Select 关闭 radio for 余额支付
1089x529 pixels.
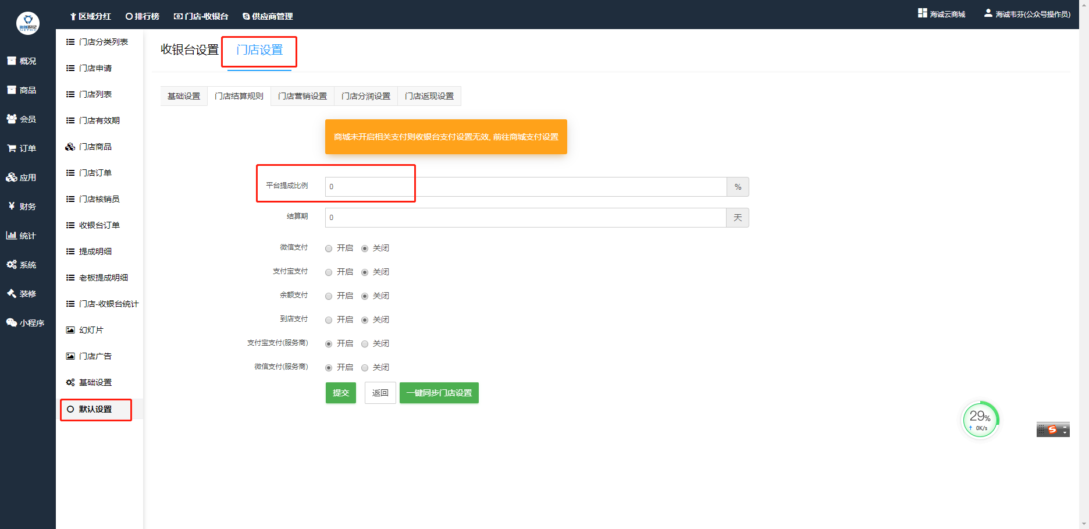pyautogui.click(x=365, y=296)
